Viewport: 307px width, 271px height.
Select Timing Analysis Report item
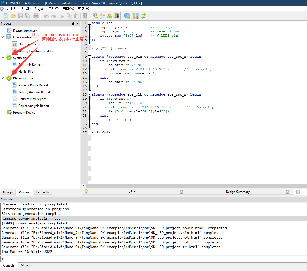tap(34, 92)
